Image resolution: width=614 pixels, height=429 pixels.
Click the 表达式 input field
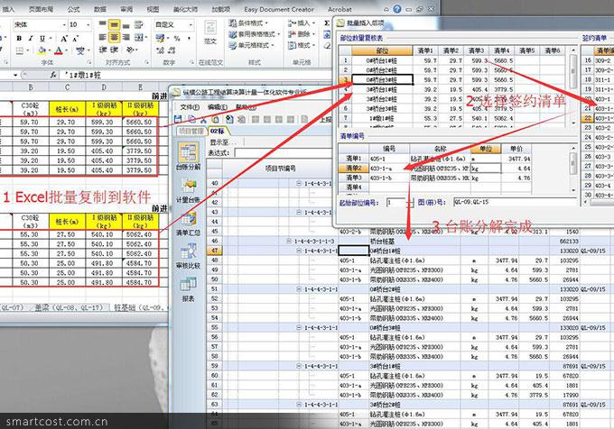[x=284, y=153]
